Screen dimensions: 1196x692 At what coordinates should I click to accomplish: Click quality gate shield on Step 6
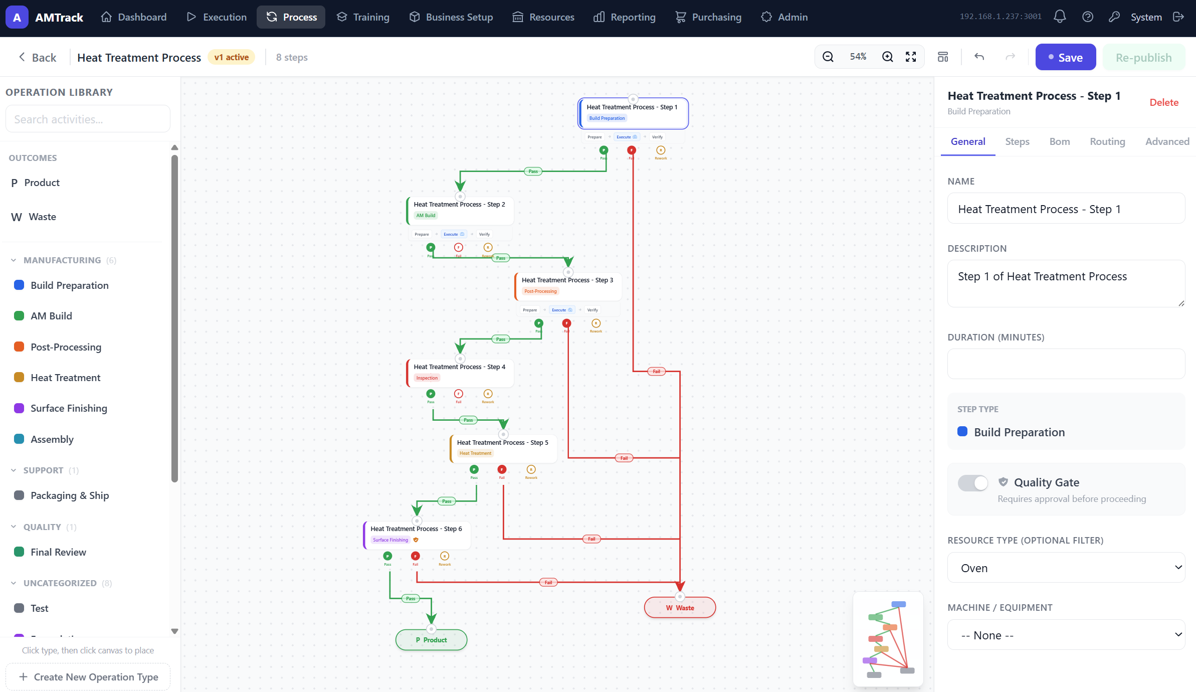(416, 540)
